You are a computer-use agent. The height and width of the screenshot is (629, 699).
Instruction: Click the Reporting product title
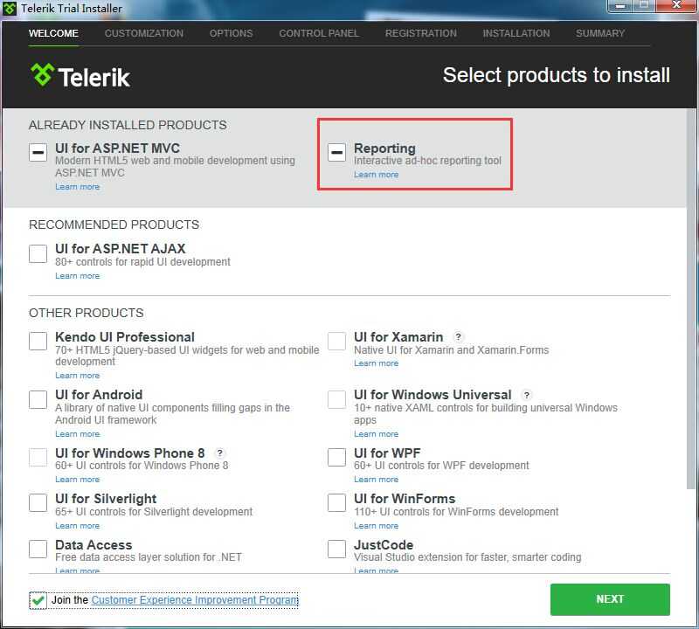pyautogui.click(x=384, y=149)
